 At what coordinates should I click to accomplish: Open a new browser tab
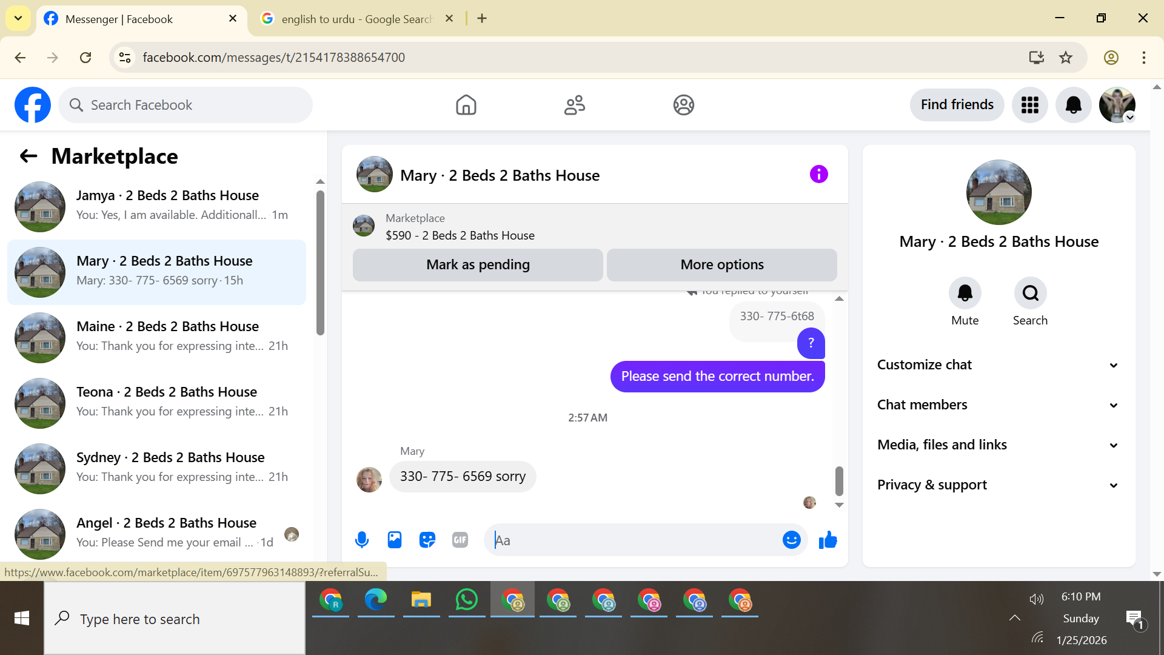(482, 18)
